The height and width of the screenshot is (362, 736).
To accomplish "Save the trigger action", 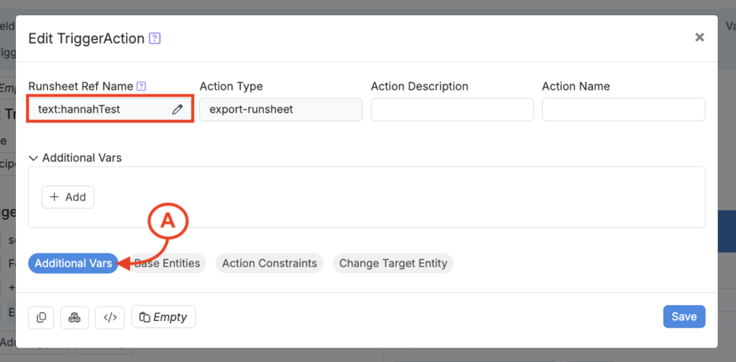I will (x=684, y=317).
